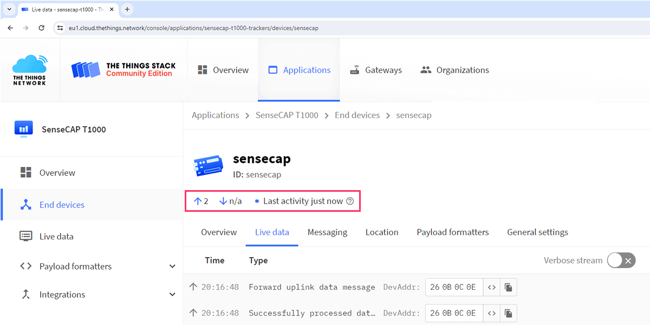This screenshot has height=325, width=650.
Task: Click the uplink count arrow icon
Action: click(198, 201)
